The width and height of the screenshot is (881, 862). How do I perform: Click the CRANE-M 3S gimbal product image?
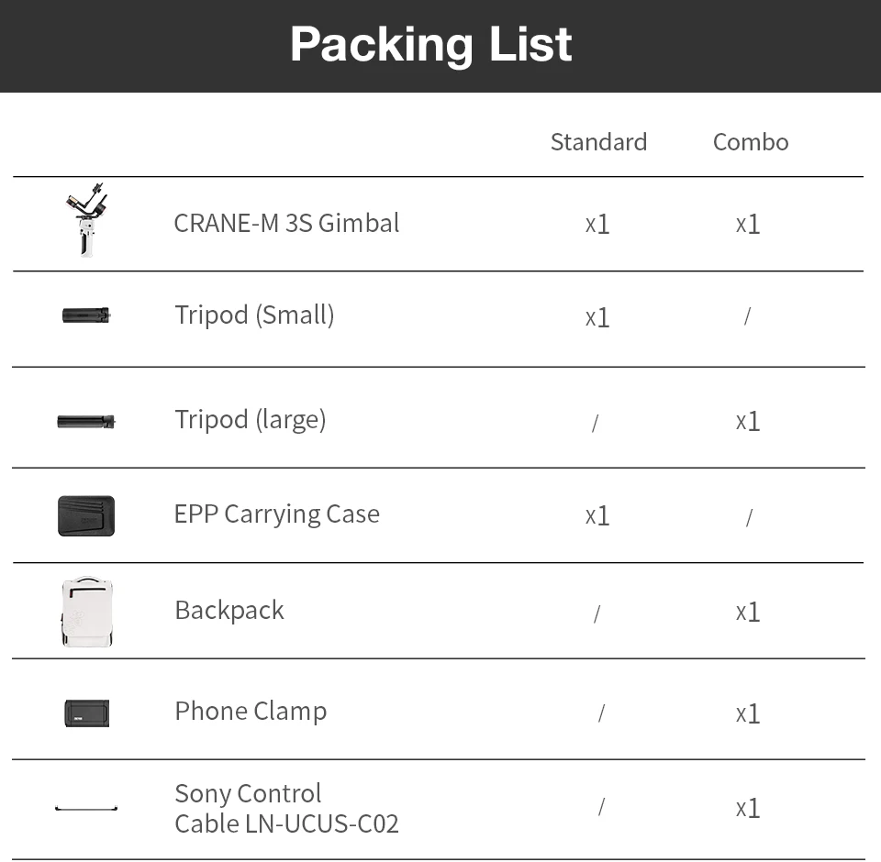point(86,221)
